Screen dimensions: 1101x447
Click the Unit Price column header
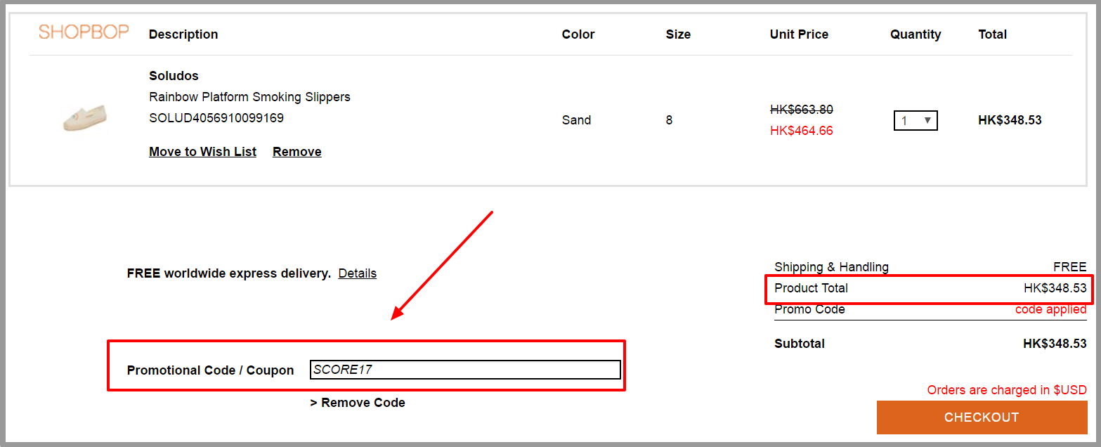[799, 34]
